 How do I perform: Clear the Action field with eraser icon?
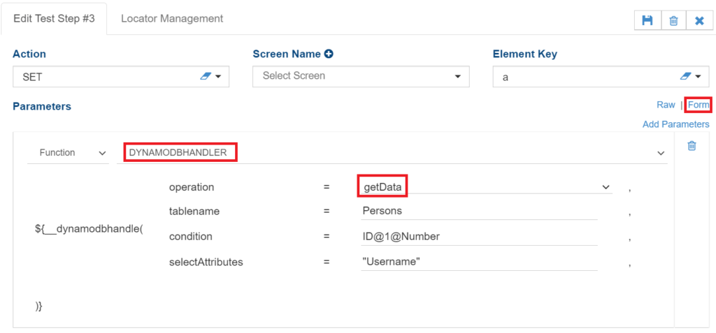[x=205, y=76]
